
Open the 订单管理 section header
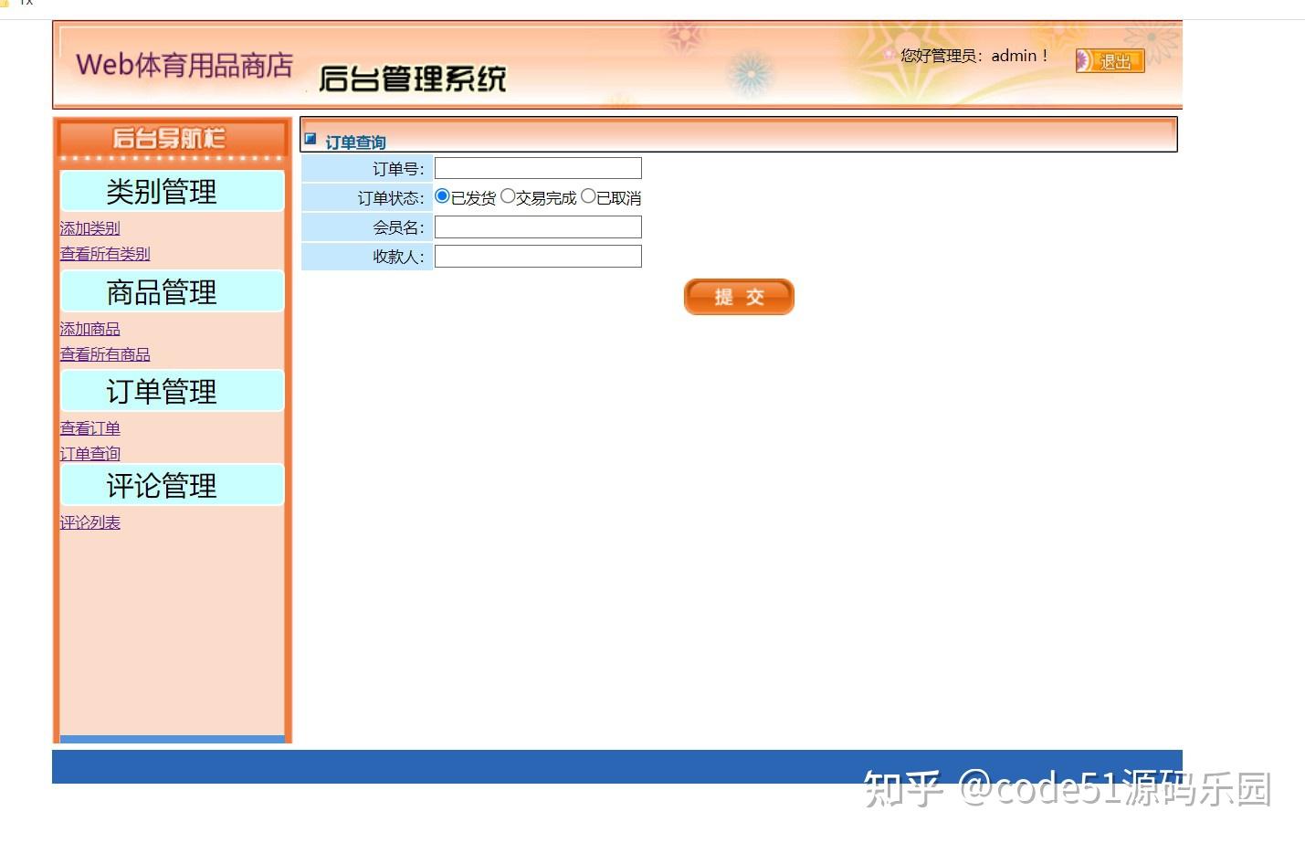point(172,391)
